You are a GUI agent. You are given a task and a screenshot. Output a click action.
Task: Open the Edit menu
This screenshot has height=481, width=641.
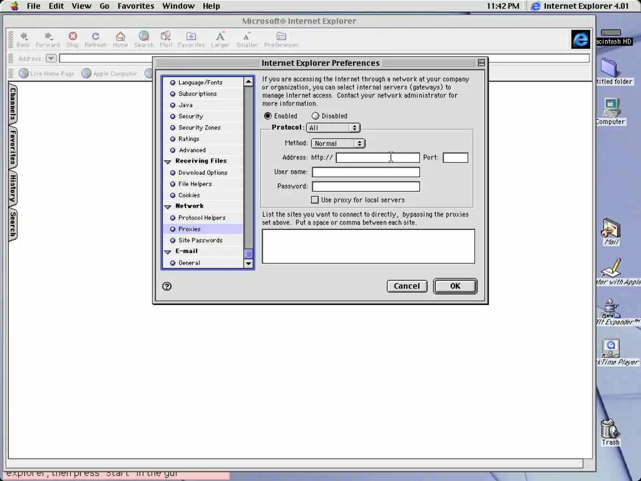[56, 6]
